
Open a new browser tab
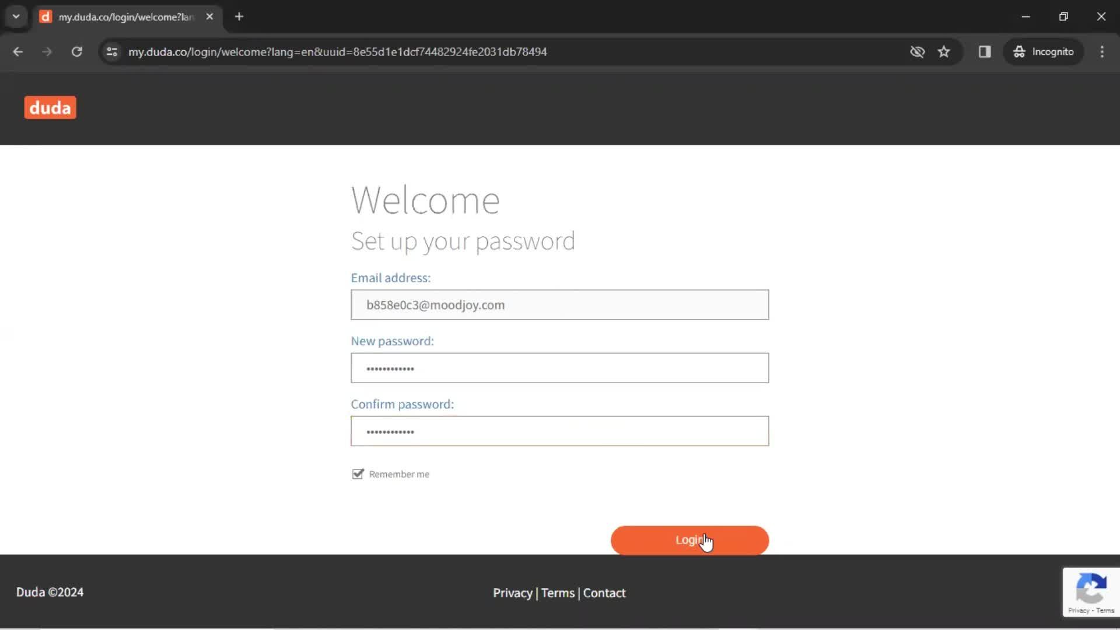tap(239, 16)
